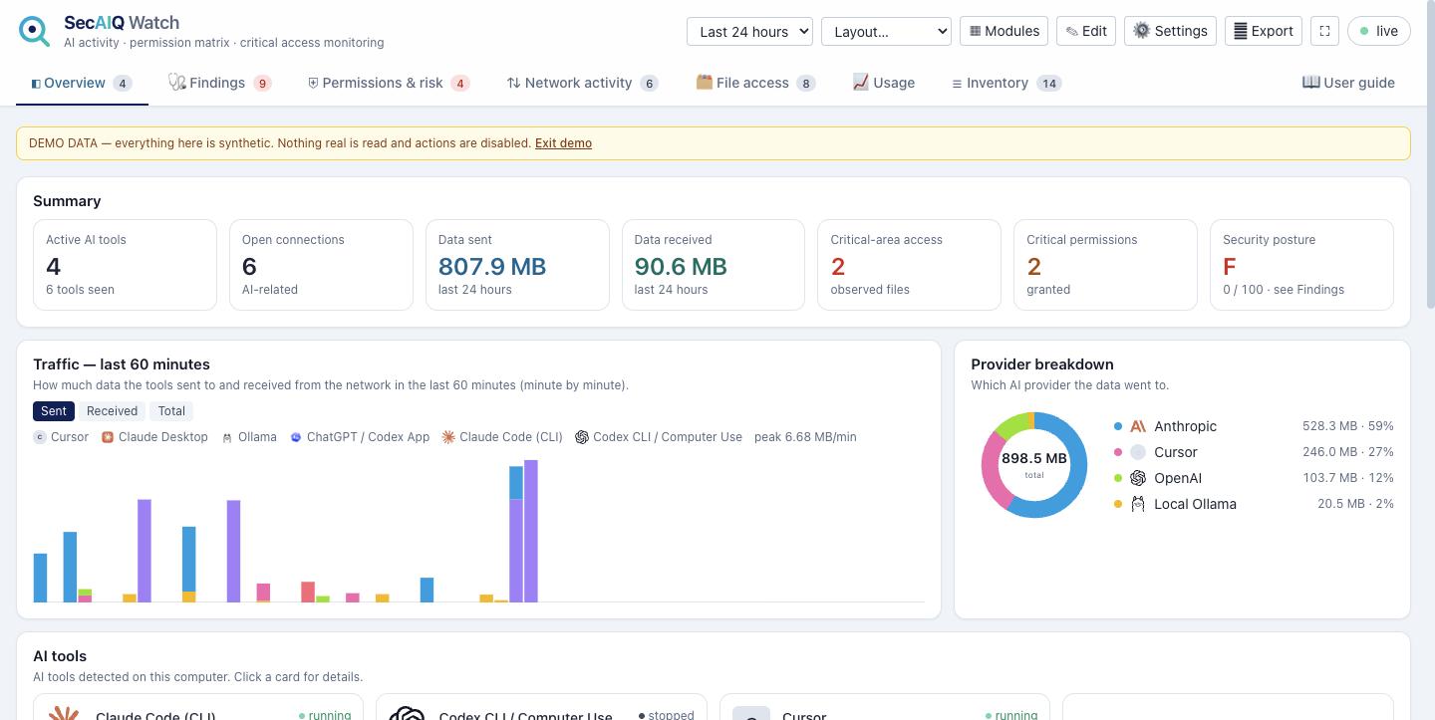Click the OpenAI provider logo
The height and width of the screenshot is (720, 1435).
(1138, 478)
